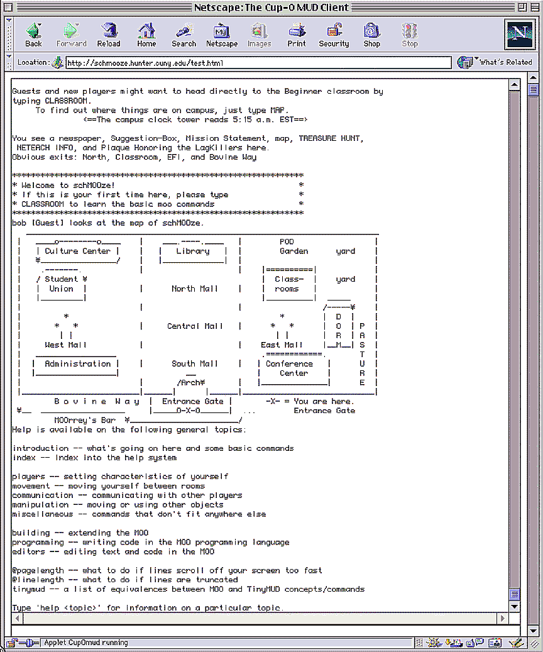The height and width of the screenshot is (652, 543).
Task: Click 'Administration' on the map
Action: tap(78, 364)
